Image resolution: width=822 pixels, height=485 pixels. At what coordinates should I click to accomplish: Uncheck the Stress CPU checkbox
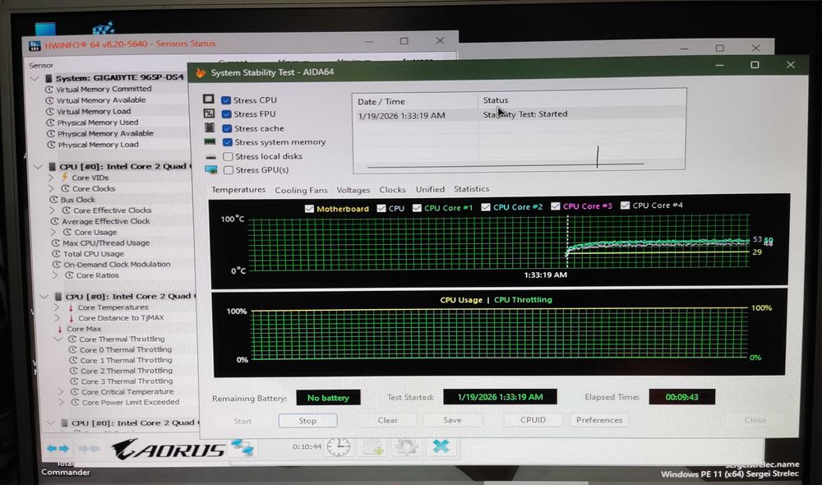pos(226,99)
